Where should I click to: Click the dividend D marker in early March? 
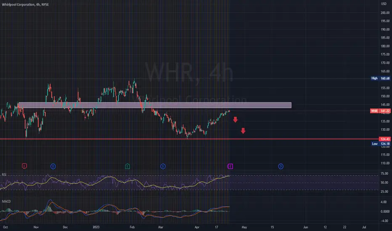163,166
